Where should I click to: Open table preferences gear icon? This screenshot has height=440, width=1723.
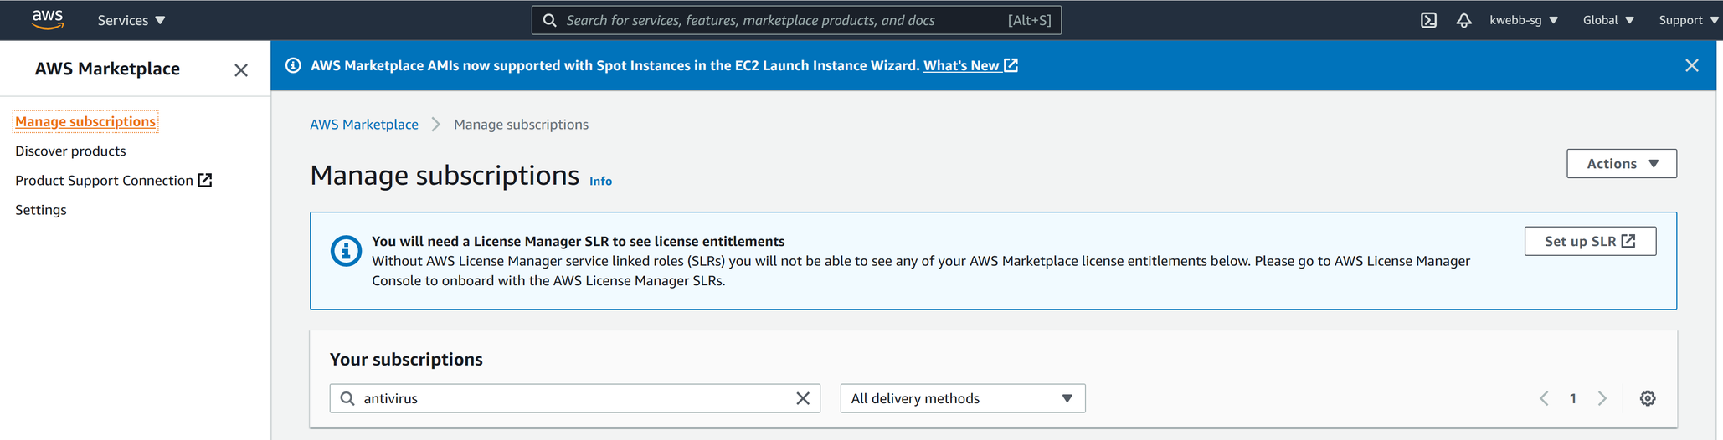click(x=1648, y=398)
